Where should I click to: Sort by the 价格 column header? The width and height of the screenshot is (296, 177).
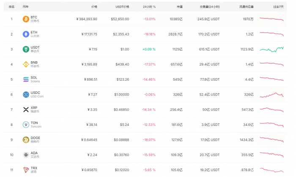(94, 7)
